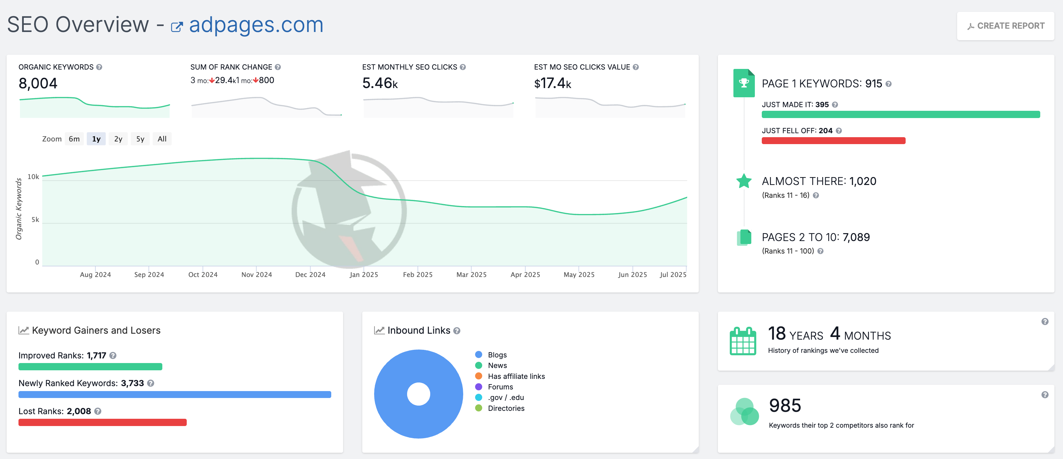1063x459 pixels.
Task: Open help icon beside Est Mo SEO Clicks Value
Action: [635, 67]
